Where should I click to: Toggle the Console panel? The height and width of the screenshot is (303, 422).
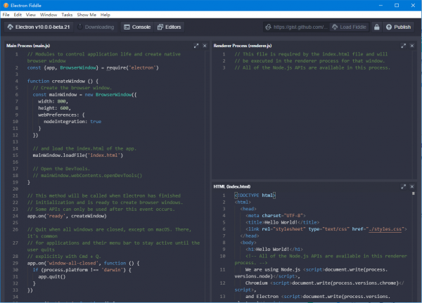(x=137, y=27)
